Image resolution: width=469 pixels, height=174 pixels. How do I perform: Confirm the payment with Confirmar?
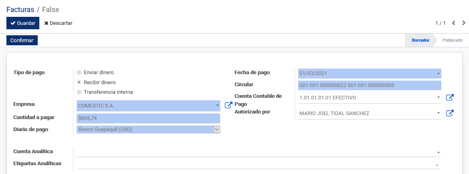pyautogui.click(x=22, y=40)
